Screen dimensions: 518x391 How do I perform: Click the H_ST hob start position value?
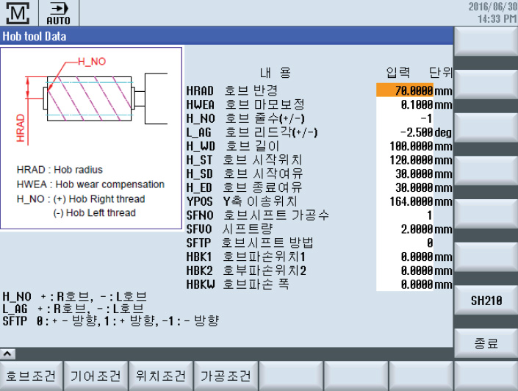click(x=405, y=159)
